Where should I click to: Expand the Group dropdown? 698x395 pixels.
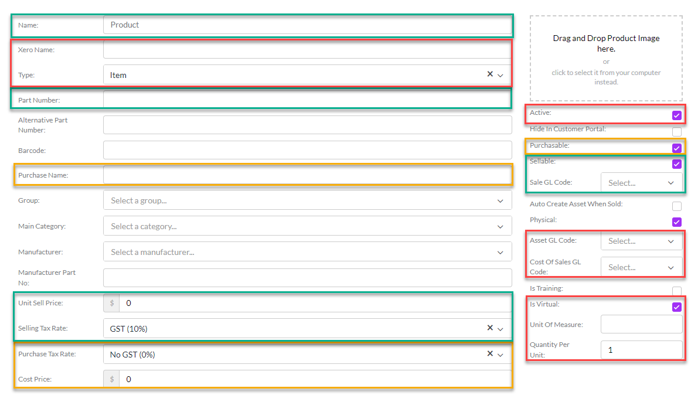[500, 201]
